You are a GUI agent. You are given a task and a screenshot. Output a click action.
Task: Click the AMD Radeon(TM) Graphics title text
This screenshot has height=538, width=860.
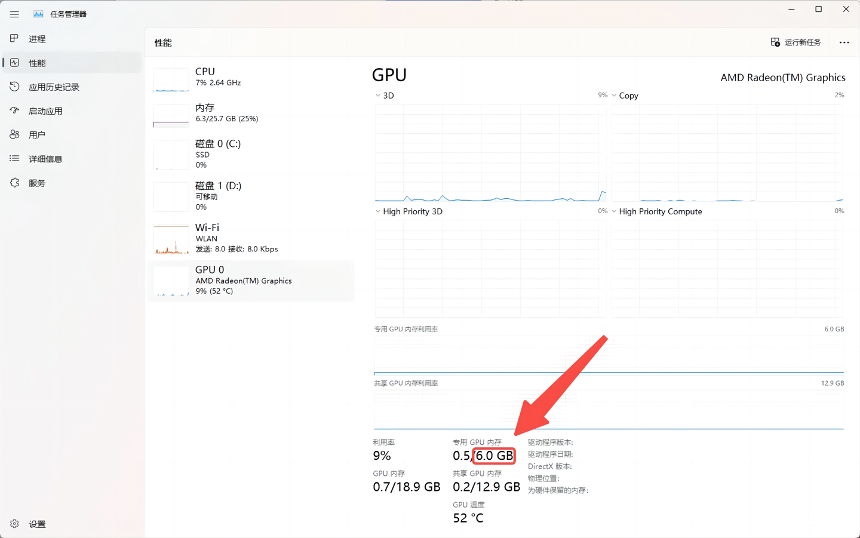[x=782, y=78]
